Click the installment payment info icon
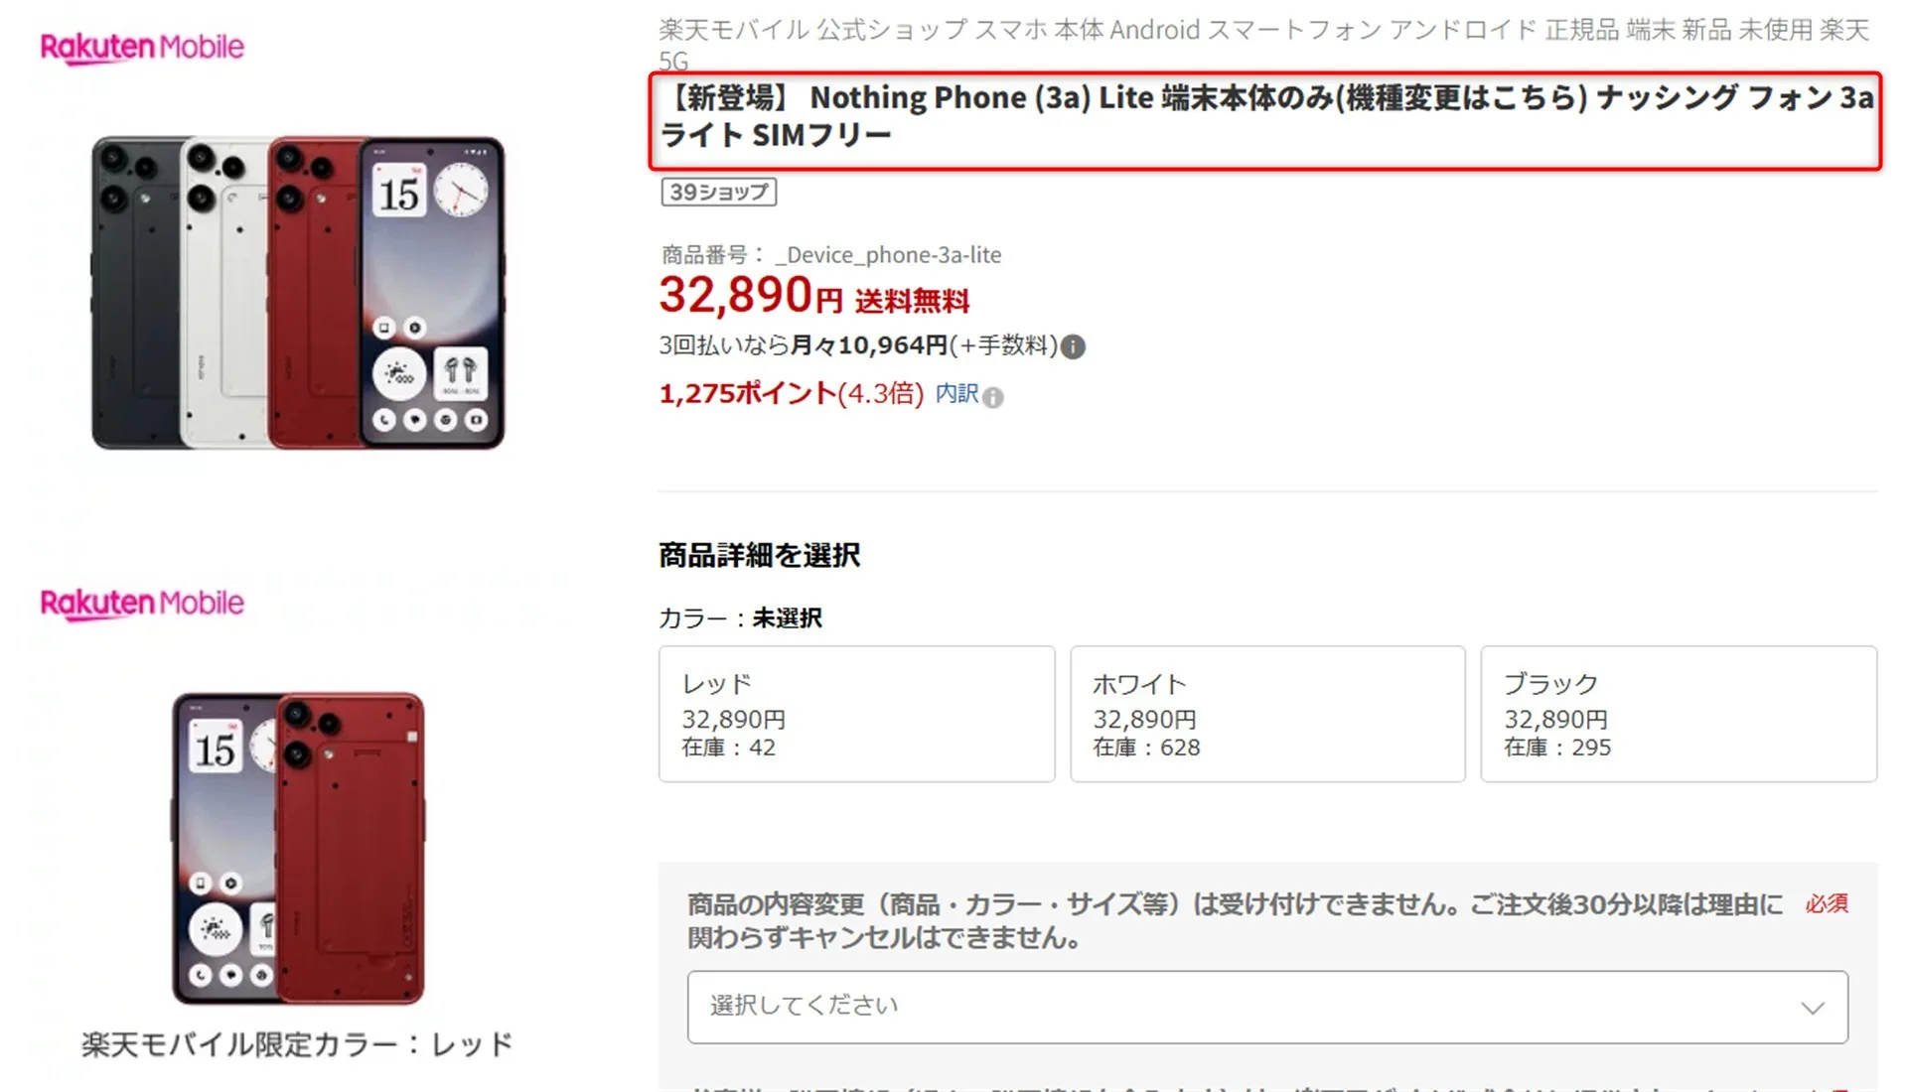This screenshot has height=1092, width=1907. click(x=1073, y=346)
